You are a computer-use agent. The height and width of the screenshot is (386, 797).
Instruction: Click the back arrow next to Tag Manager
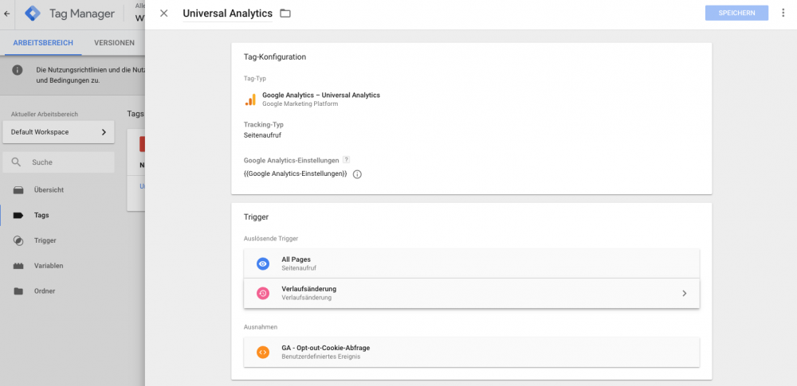[7, 14]
